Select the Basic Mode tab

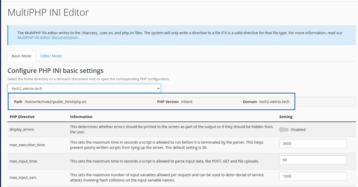pyautogui.click(x=22, y=56)
